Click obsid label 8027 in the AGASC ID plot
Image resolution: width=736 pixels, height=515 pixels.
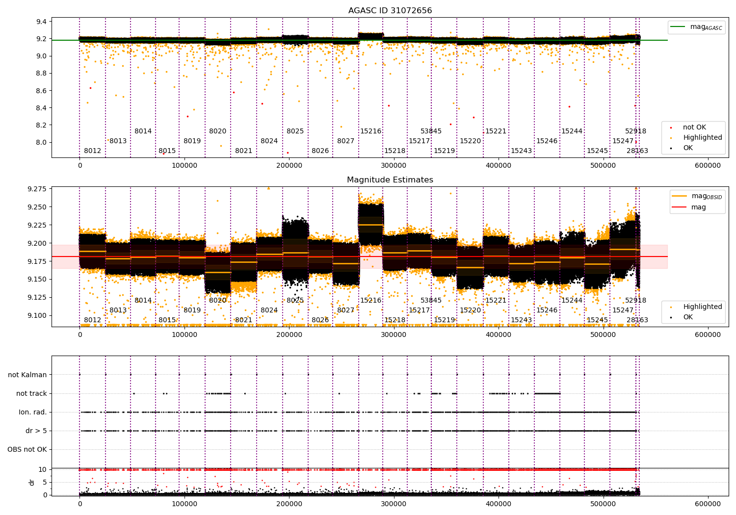click(346, 141)
